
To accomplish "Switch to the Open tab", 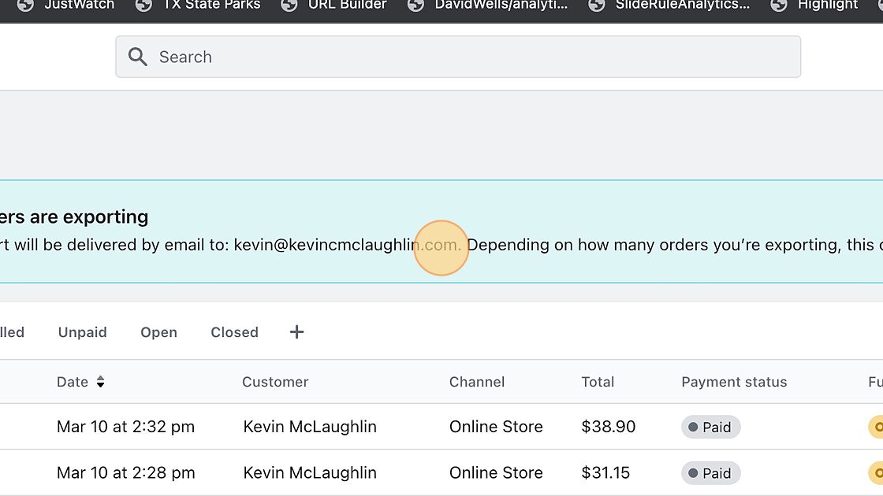I will coord(158,332).
